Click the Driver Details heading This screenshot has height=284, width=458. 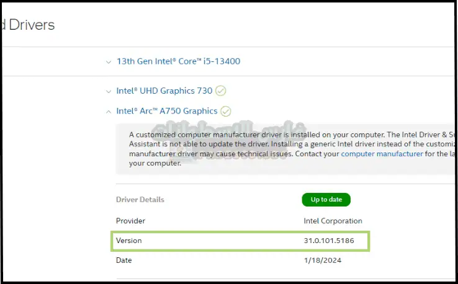pyautogui.click(x=140, y=200)
